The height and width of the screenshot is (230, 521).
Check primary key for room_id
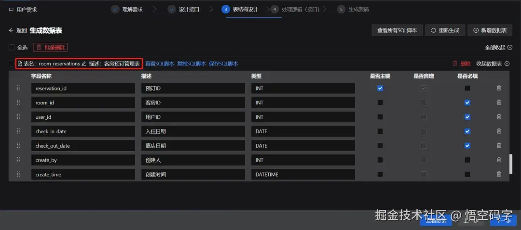[380, 102]
